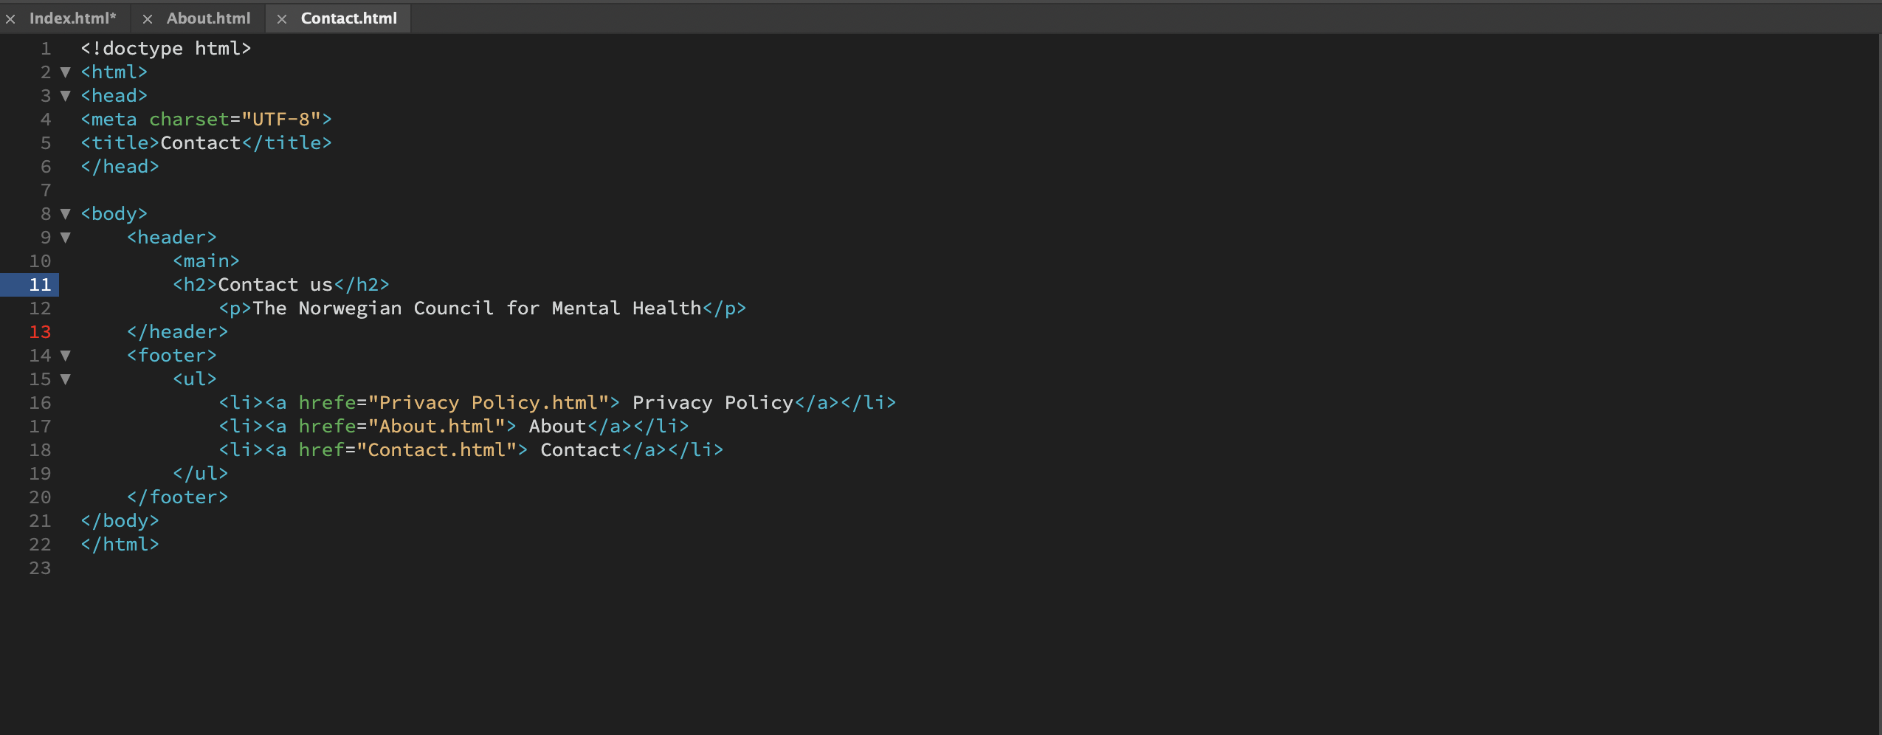Close the About.html tab
The height and width of the screenshot is (735, 1882).
point(148,19)
